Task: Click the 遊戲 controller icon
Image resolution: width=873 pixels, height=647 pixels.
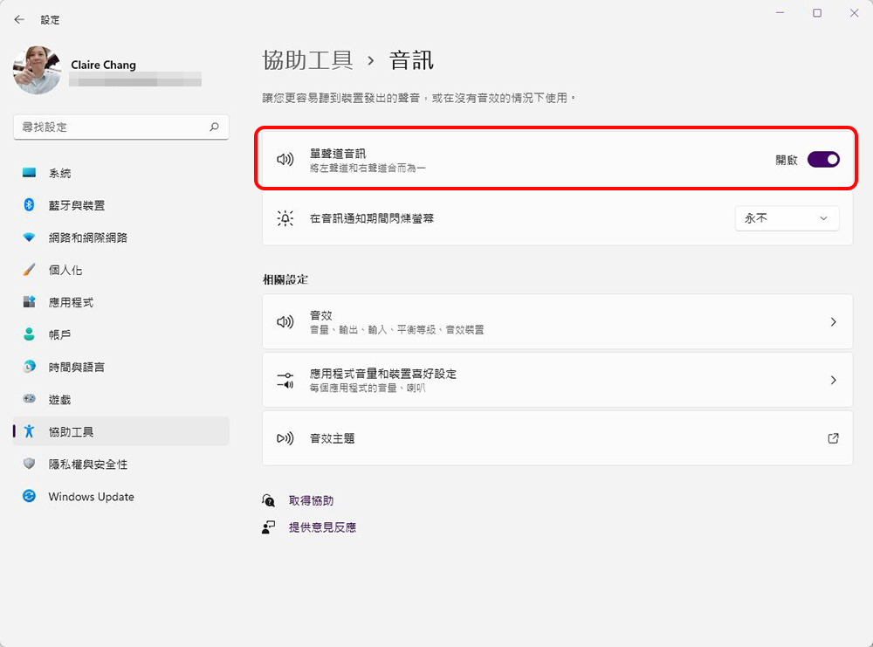Action: click(x=30, y=399)
